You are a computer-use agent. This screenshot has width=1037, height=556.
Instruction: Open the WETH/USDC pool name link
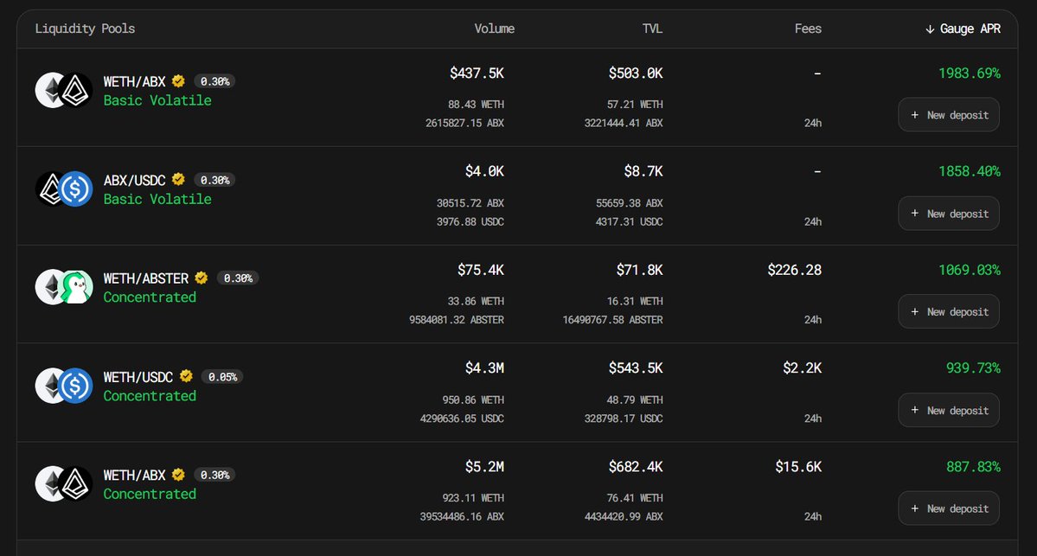138,377
